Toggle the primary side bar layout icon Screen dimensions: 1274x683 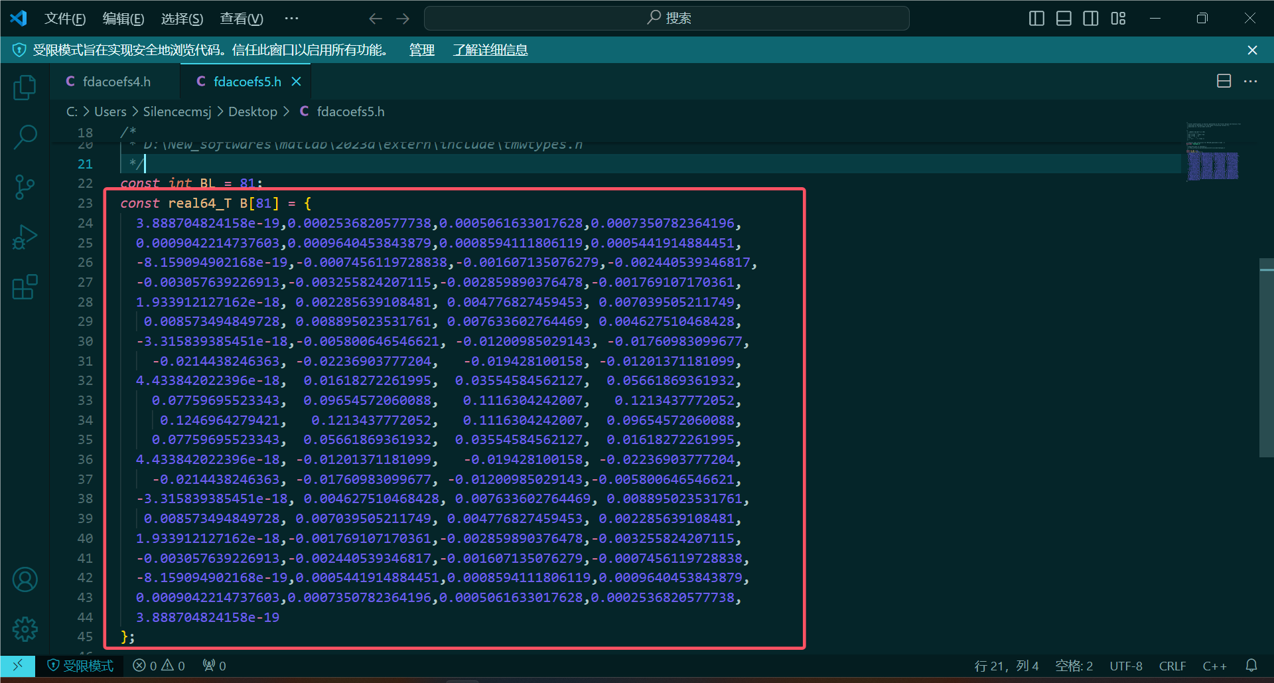point(1036,19)
